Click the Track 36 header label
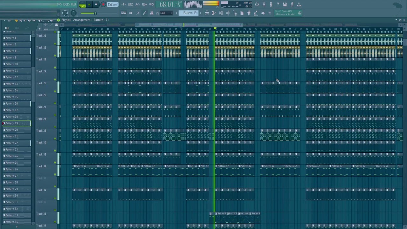Image resolution: width=407 pixels, height=229 pixels. 41,214
